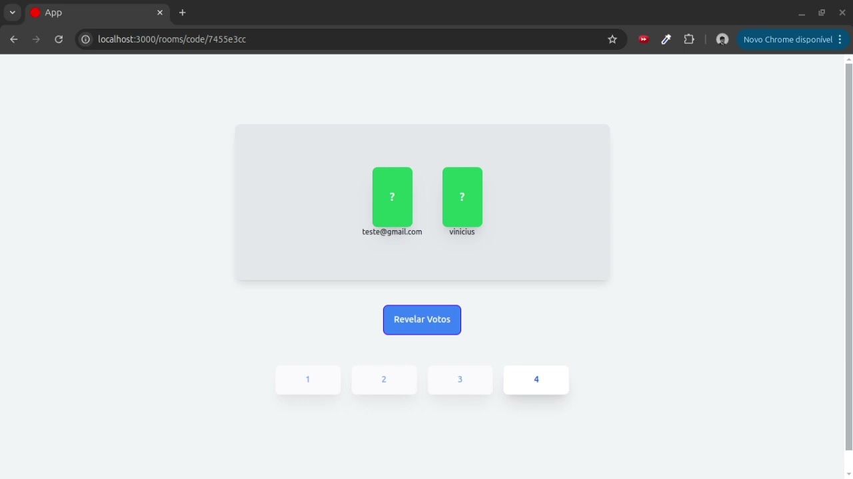Screen dimensions: 853x479
Task: Minimize the Chrome window
Action: 802,13
